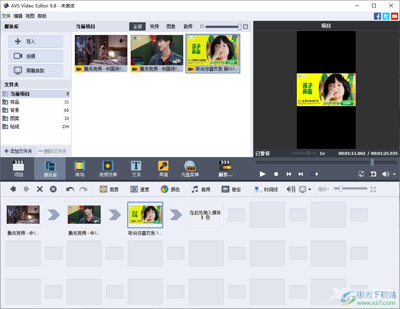Screen dimensions: 400x309
Task: Play the preview video
Action: pos(263,174)
